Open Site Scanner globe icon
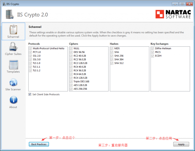The height and width of the screenshot is (151, 195). (x=13, y=83)
